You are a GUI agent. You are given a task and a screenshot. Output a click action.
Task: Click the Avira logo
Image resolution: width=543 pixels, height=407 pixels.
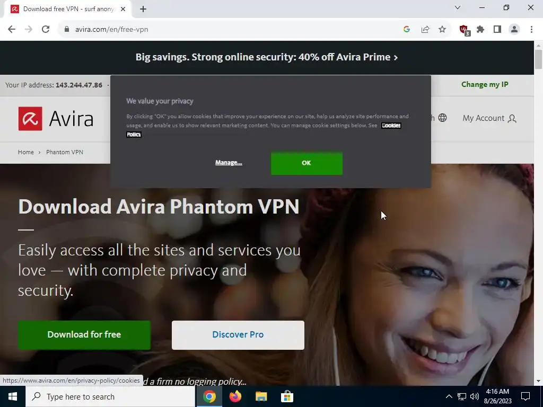(x=56, y=119)
